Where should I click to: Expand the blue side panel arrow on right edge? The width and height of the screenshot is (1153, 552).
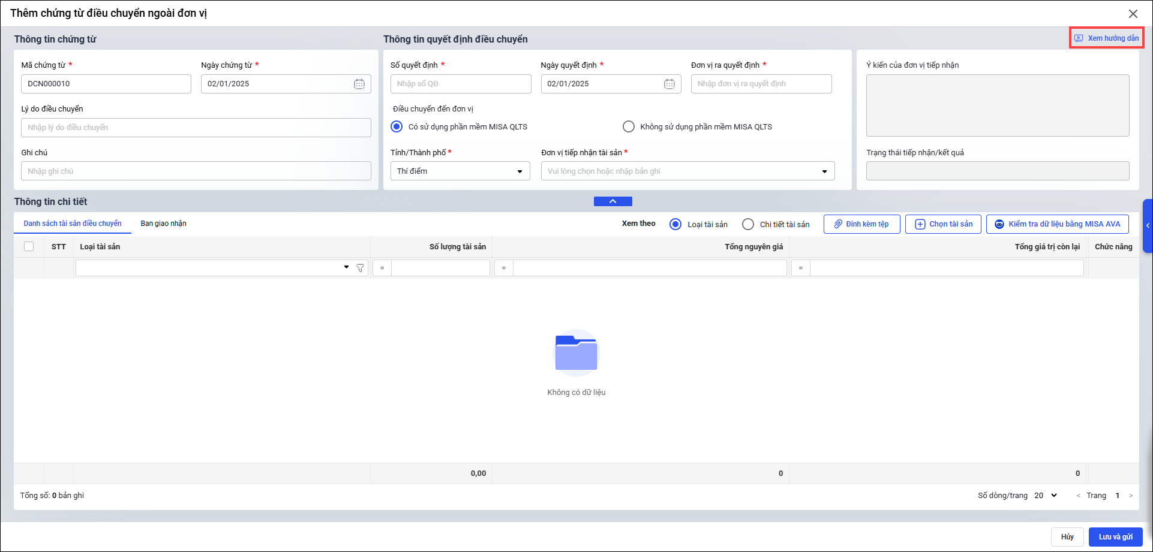click(x=1147, y=226)
